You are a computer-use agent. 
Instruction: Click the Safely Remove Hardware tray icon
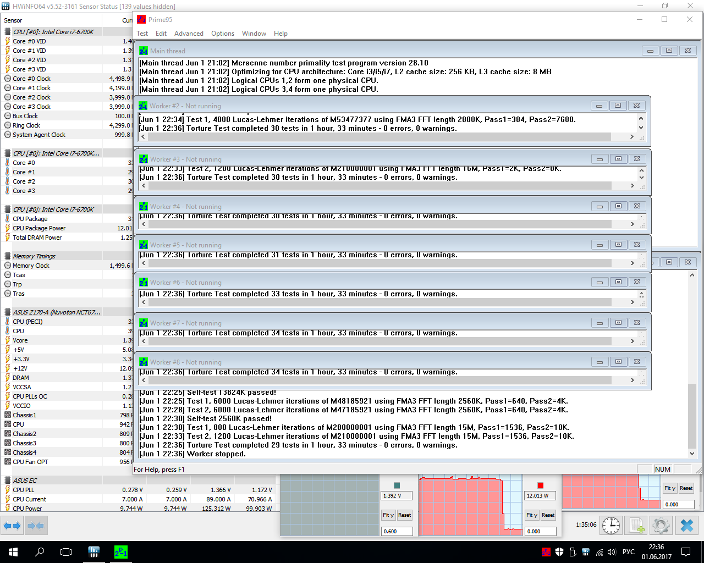(573, 552)
